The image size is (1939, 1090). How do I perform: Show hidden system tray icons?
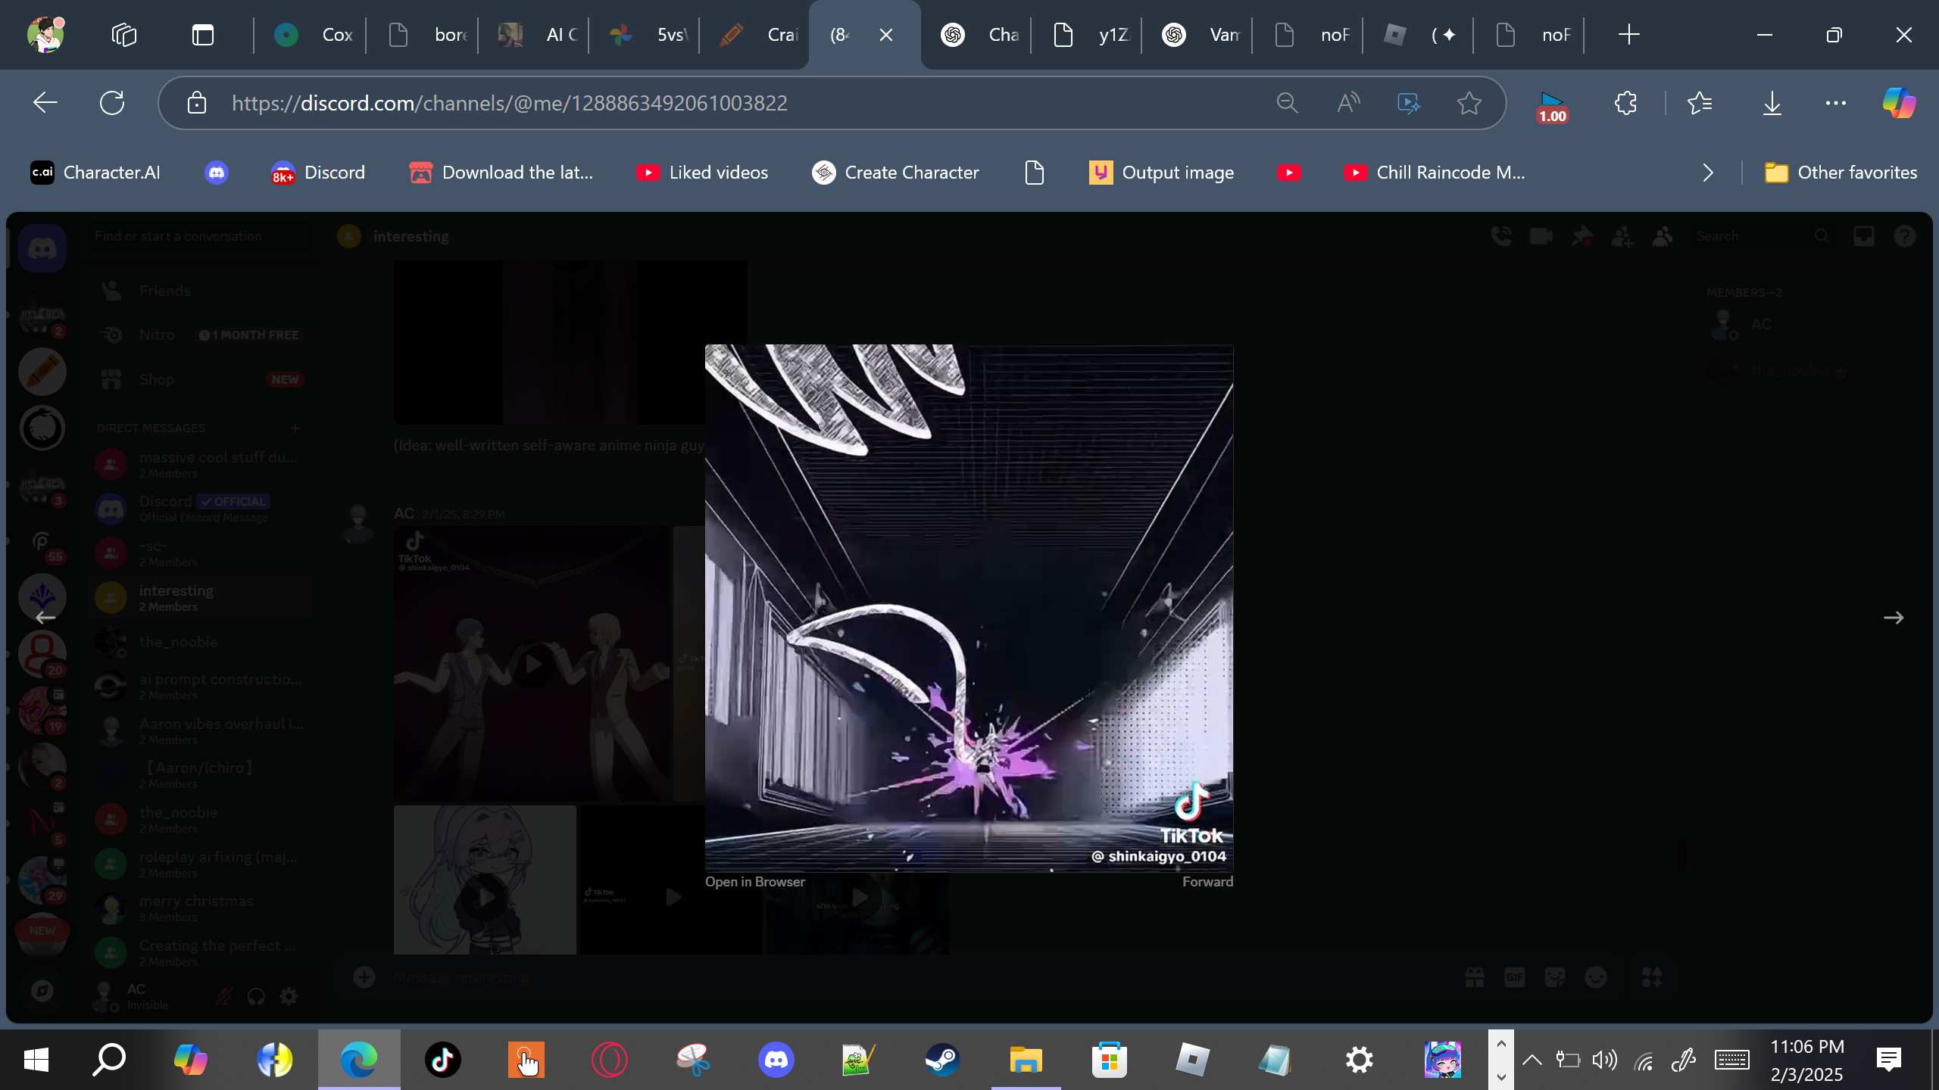coord(1532,1060)
